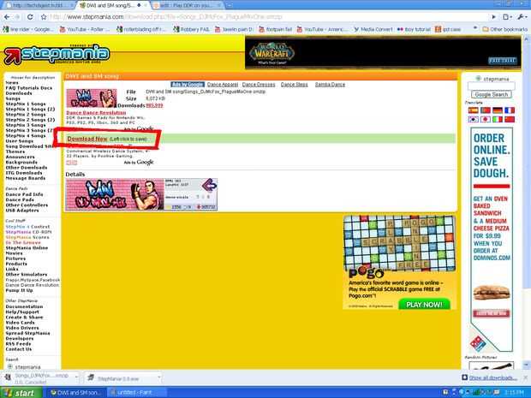Open the Other bookmarks folder
Viewport: 531px width, 398px height.
coord(505,29)
